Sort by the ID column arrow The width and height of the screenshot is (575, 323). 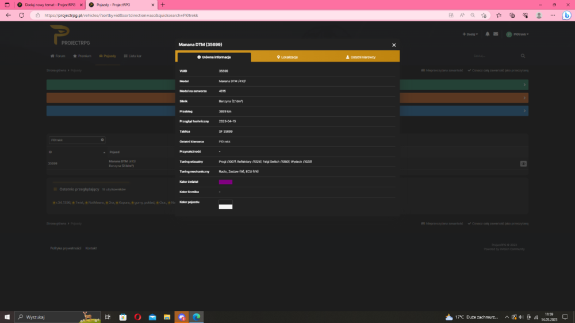[104, 152]
